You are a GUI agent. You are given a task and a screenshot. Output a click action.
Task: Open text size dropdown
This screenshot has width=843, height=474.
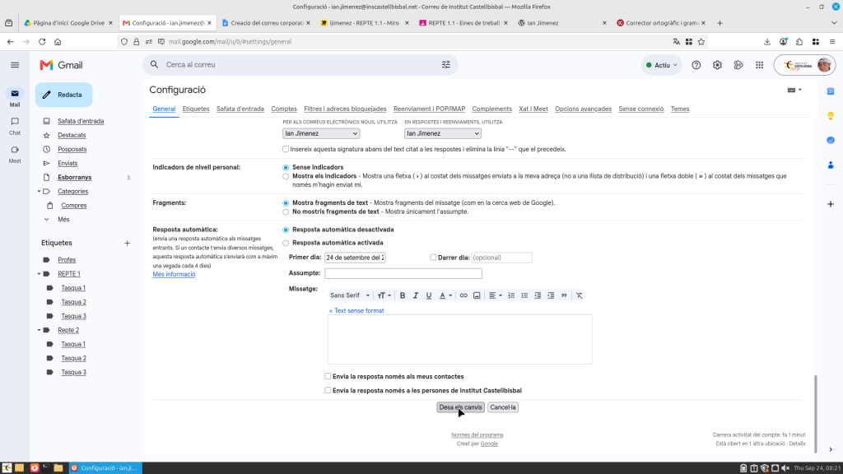(384, 295)
